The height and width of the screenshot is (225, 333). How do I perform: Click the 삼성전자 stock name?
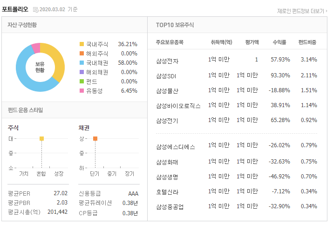pyautogui.click(x=167, y=61)
